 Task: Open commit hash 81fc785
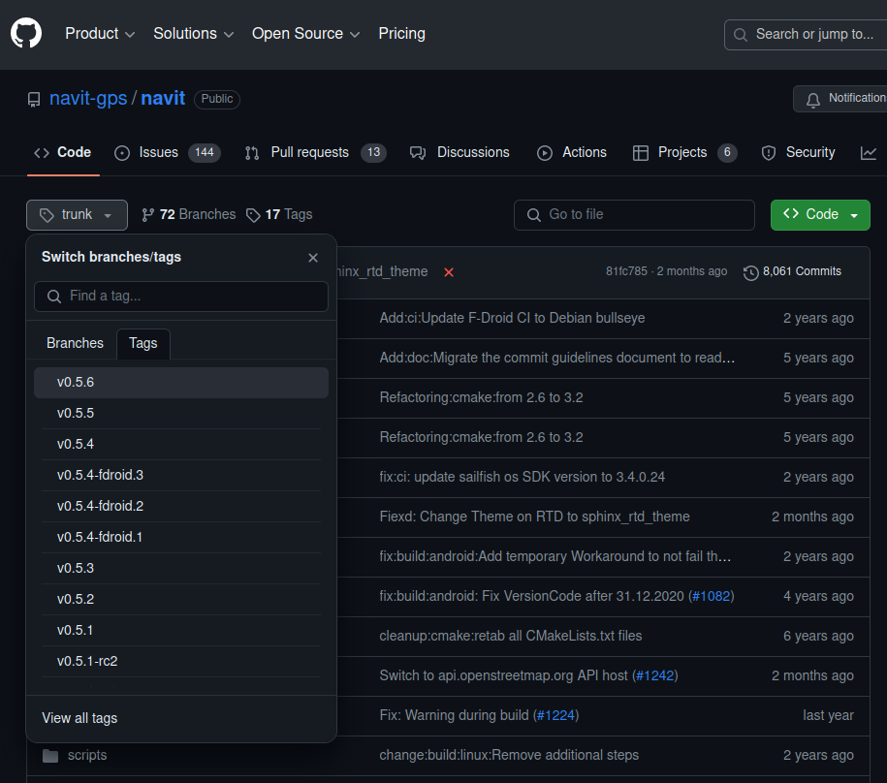click(x=626, y=271)
